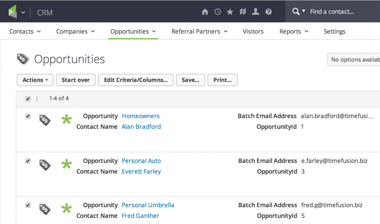Click the favorites star icon

click(230, 11)
